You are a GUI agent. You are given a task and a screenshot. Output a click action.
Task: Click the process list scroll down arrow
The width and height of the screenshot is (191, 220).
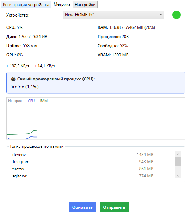(x=178, y=176)
